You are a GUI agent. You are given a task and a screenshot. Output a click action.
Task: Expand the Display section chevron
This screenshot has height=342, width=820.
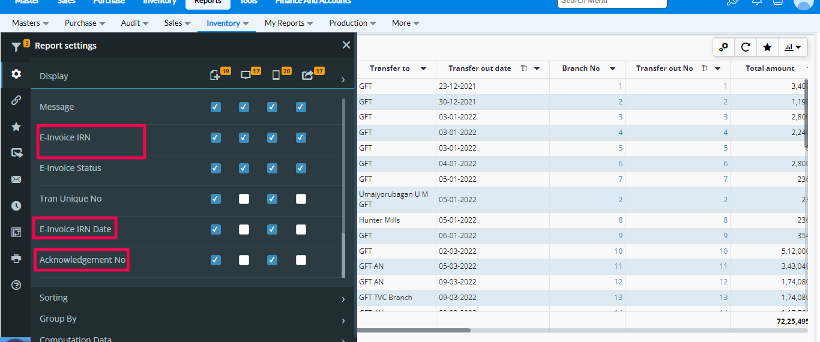tap(343, 79)
